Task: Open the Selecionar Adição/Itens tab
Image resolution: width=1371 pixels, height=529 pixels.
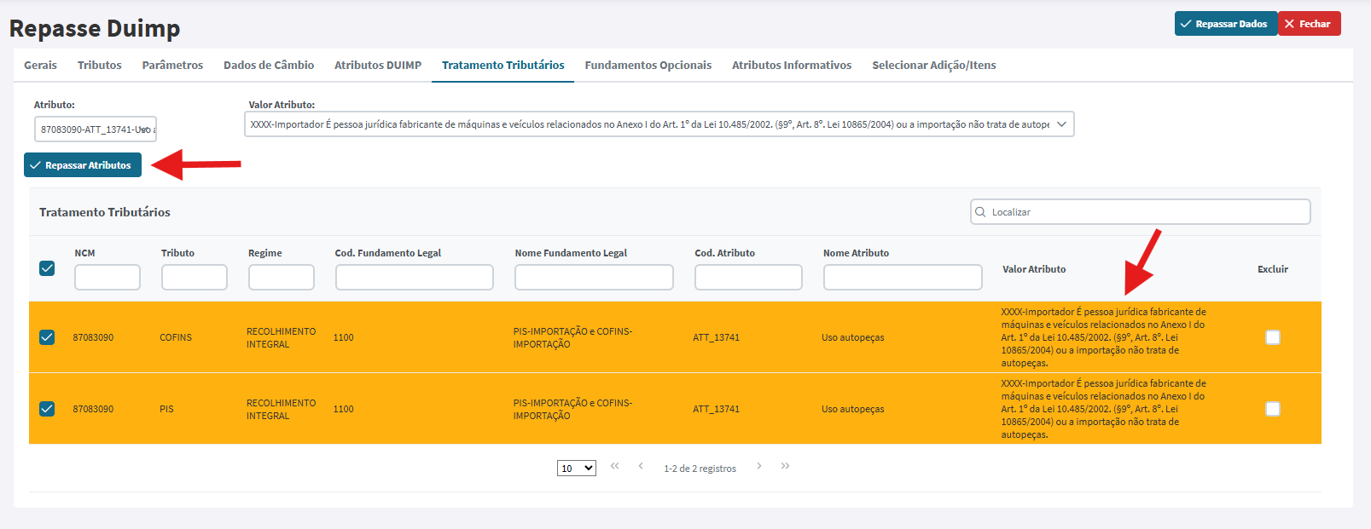Action: [x=934, y=65]
